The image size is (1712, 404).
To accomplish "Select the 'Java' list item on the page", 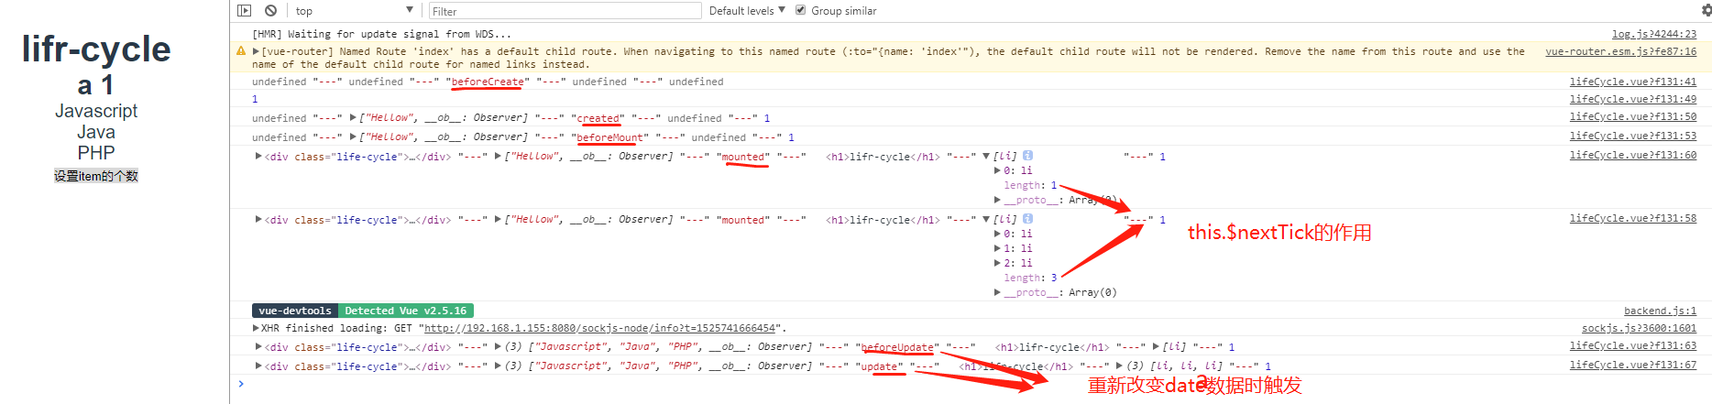I will coord(96,132).
